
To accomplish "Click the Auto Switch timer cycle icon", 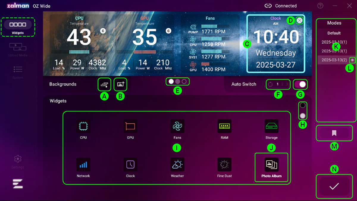I will pyautogui.click(x=270, y=84).
